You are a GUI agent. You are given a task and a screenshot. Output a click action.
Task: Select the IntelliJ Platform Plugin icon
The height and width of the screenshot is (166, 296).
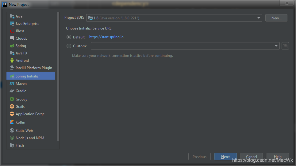(12, 68)
